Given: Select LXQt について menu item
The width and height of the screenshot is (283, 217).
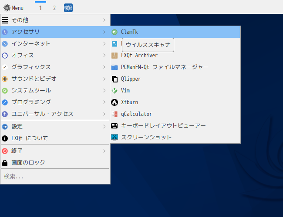Looking at the screenshot, I should [x=55, y=138].
